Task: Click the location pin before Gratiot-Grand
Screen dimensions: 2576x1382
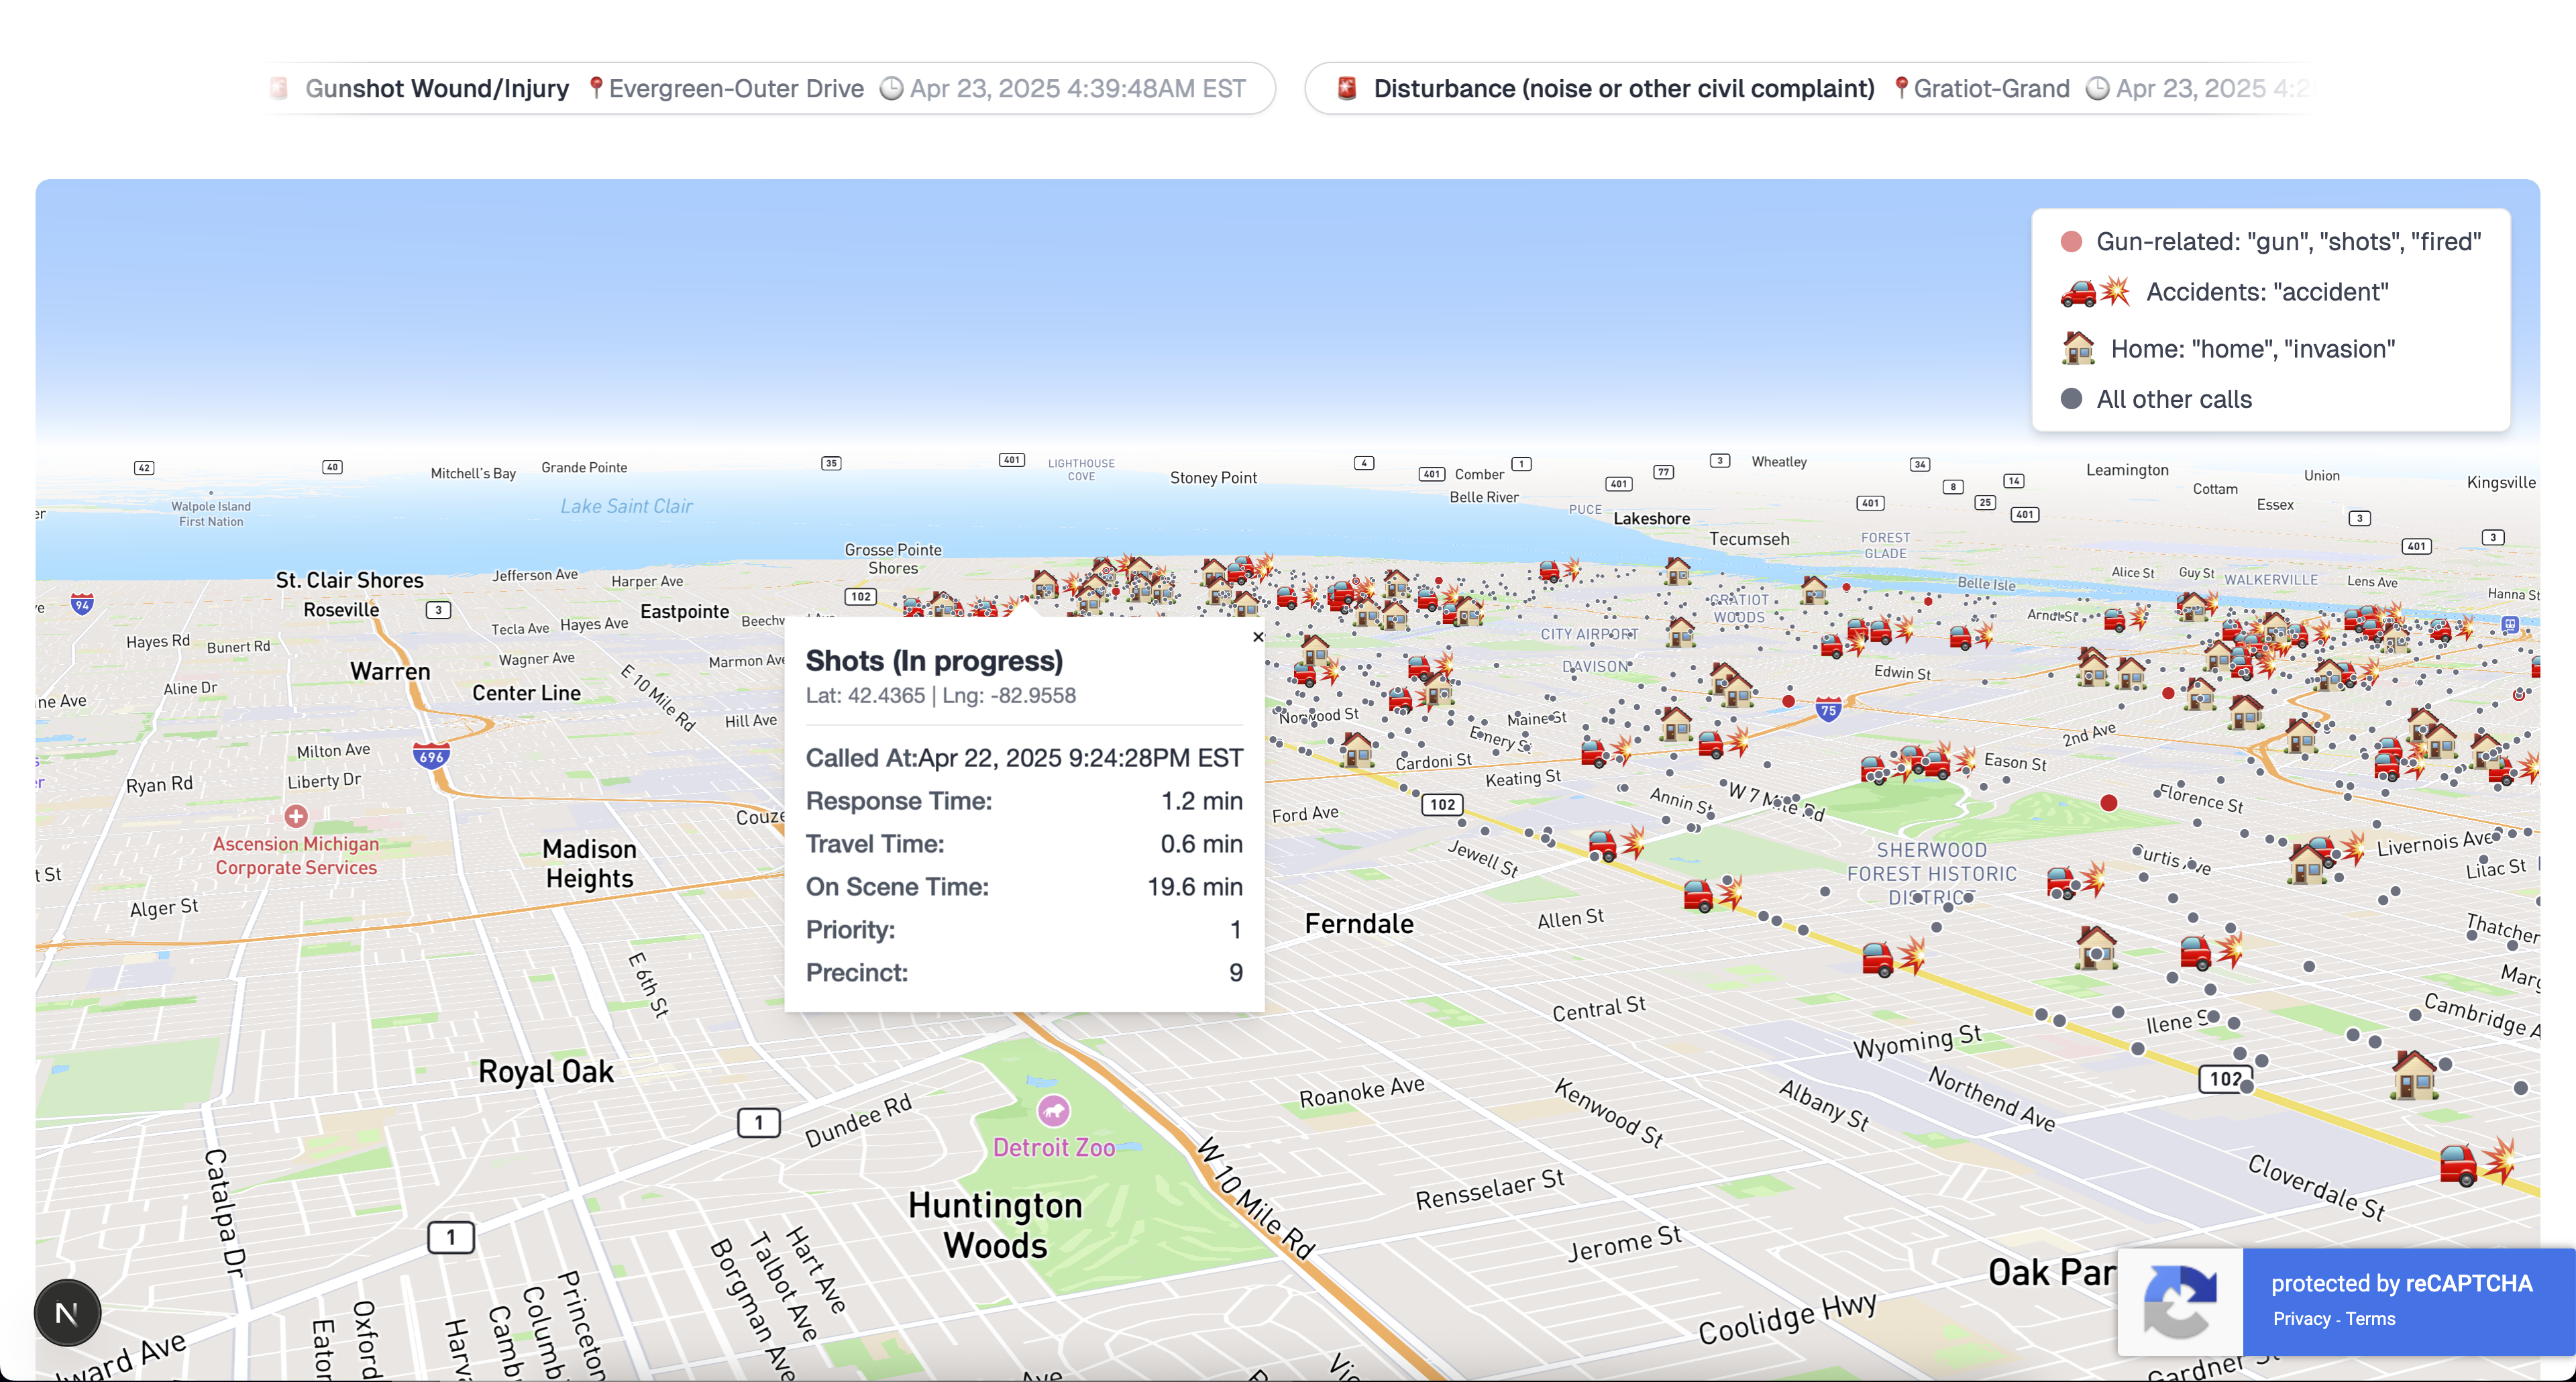Action: tap(1901, 88)
